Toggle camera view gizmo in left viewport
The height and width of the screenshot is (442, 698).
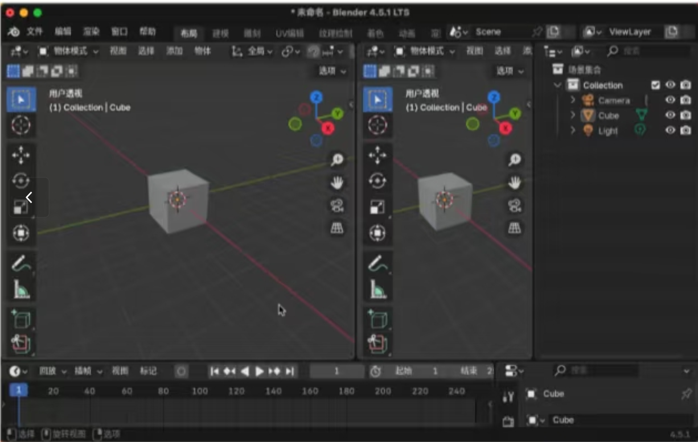click(338, 205)
